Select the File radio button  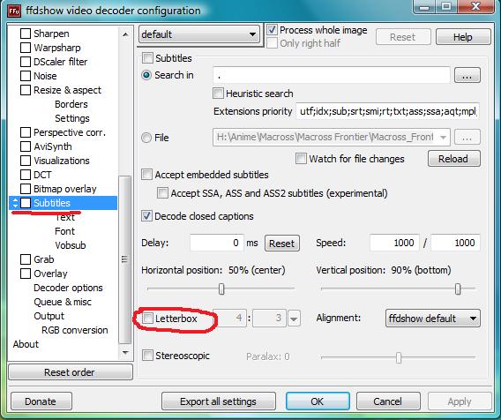pos(146,138)
